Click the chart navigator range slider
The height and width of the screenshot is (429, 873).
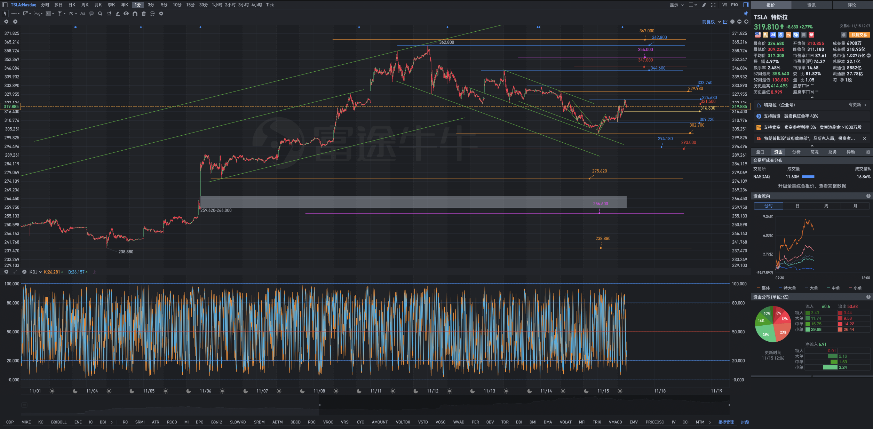pos(524,405)
